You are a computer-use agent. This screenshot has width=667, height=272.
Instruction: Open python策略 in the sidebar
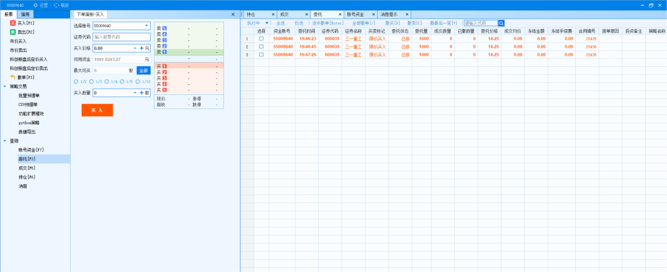pyautogui.click(x=29, y=123)
